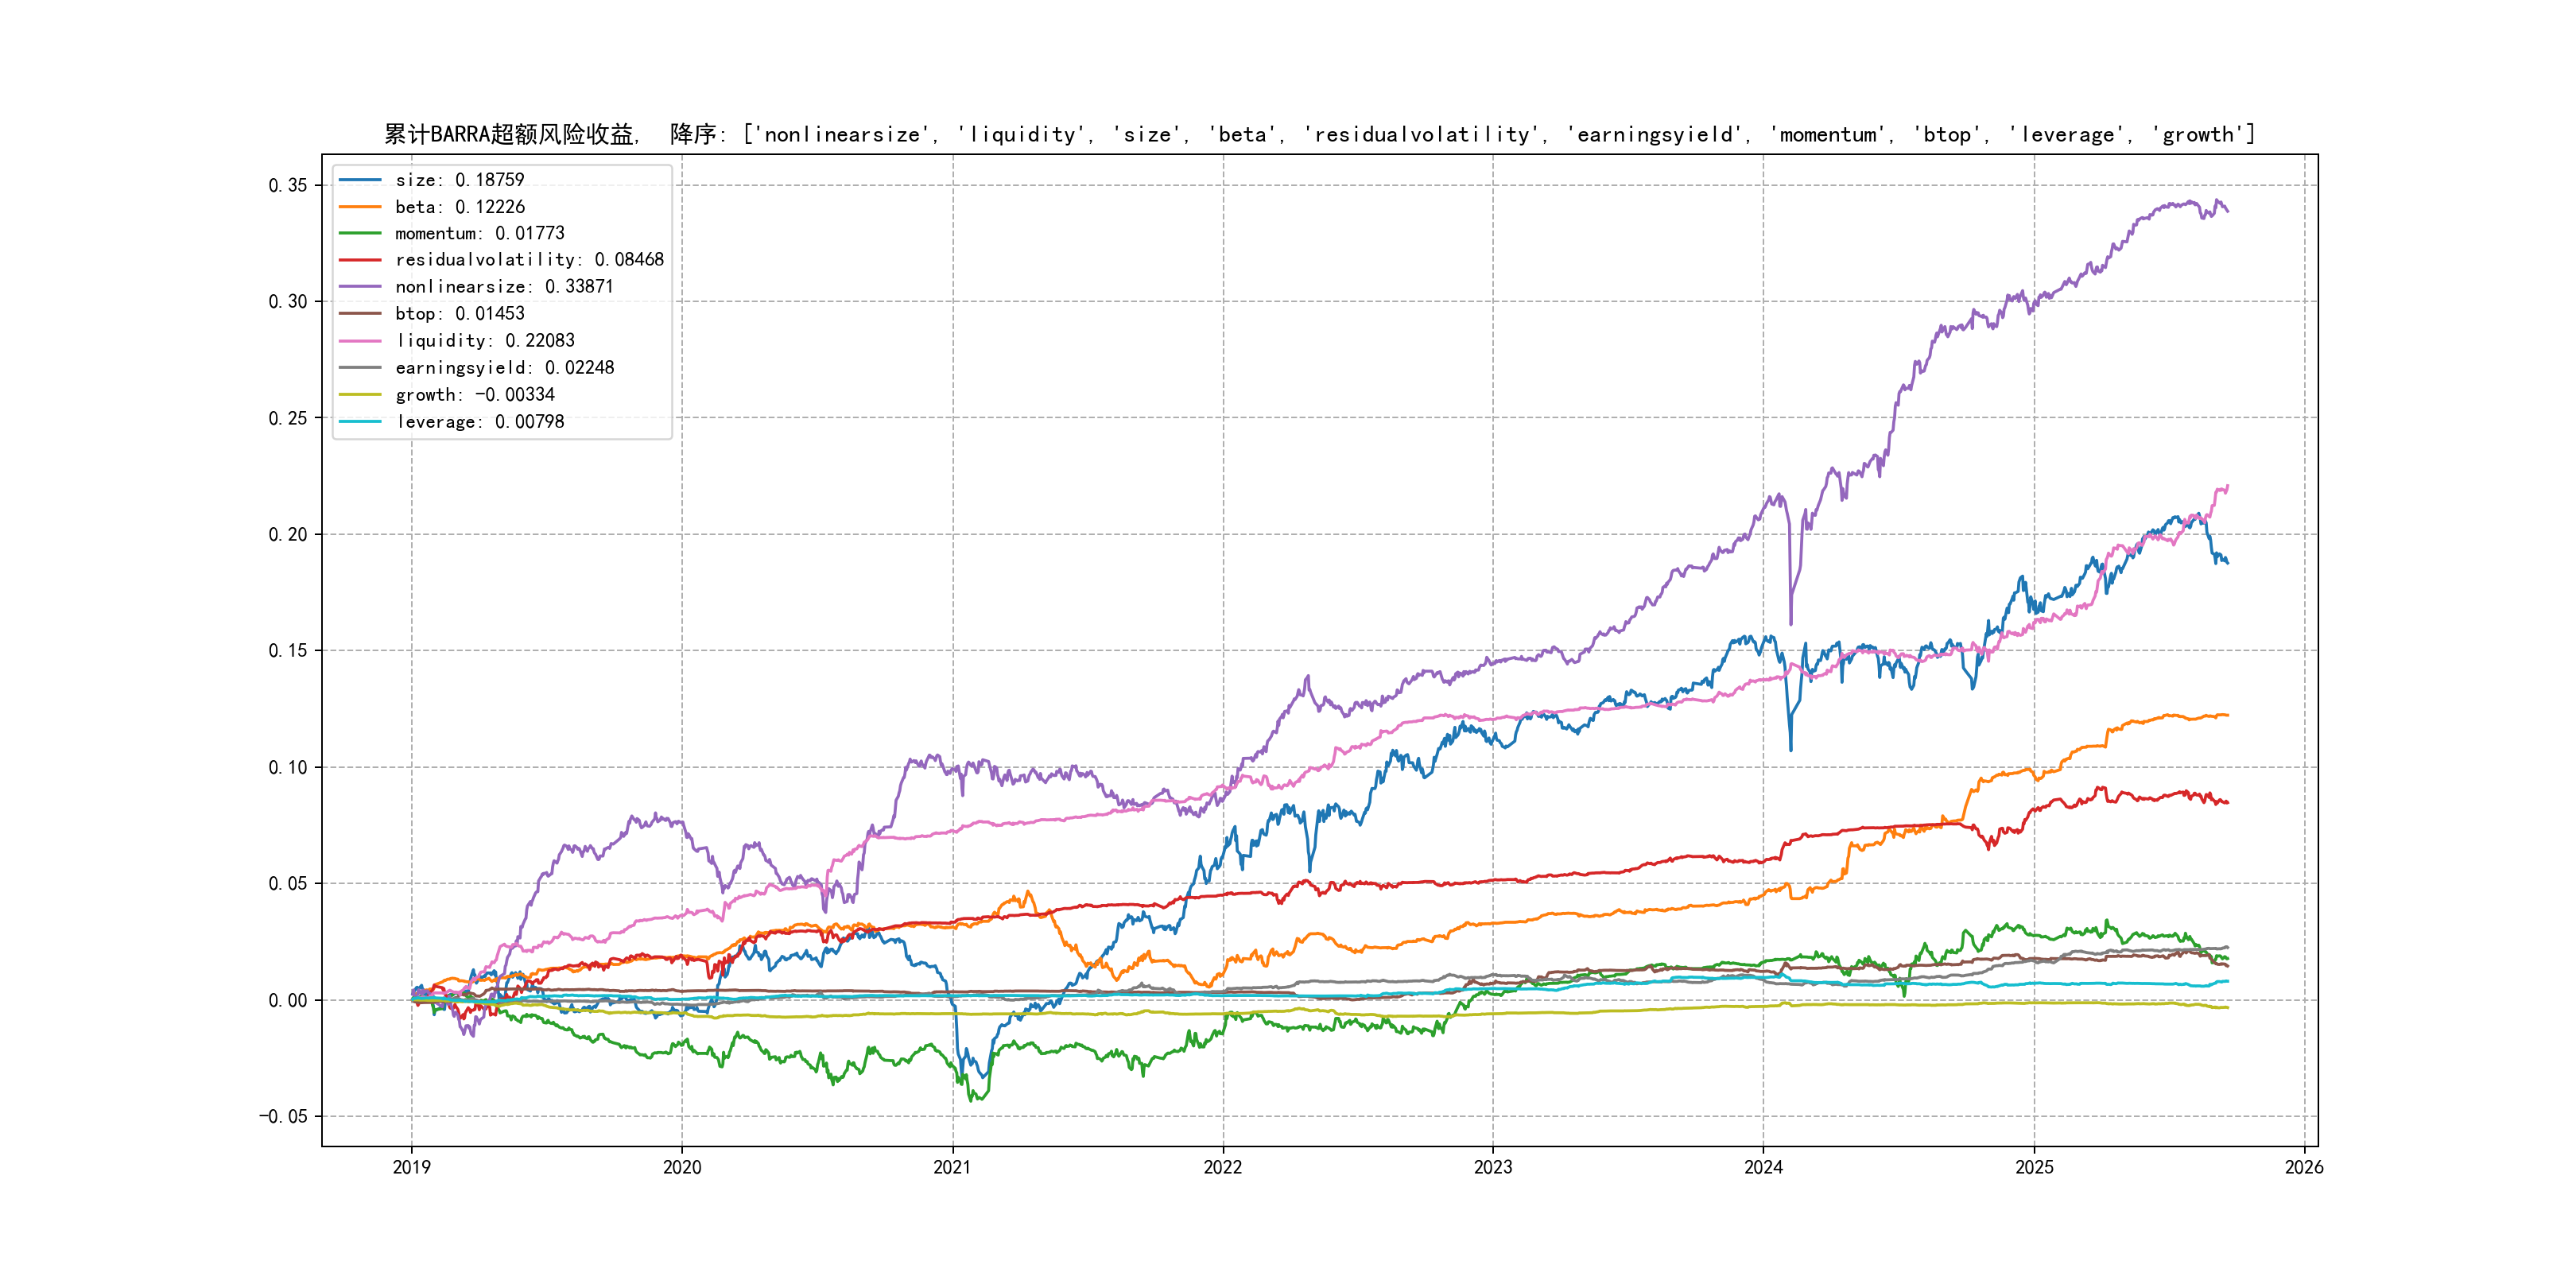The height and width of the screenshot is (1288, 2576).
Task: Click the 2024 x-axis tick label
Action: click(x=1763, y=1167)
